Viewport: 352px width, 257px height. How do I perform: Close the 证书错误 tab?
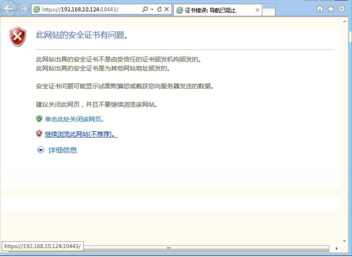[258, 10]
